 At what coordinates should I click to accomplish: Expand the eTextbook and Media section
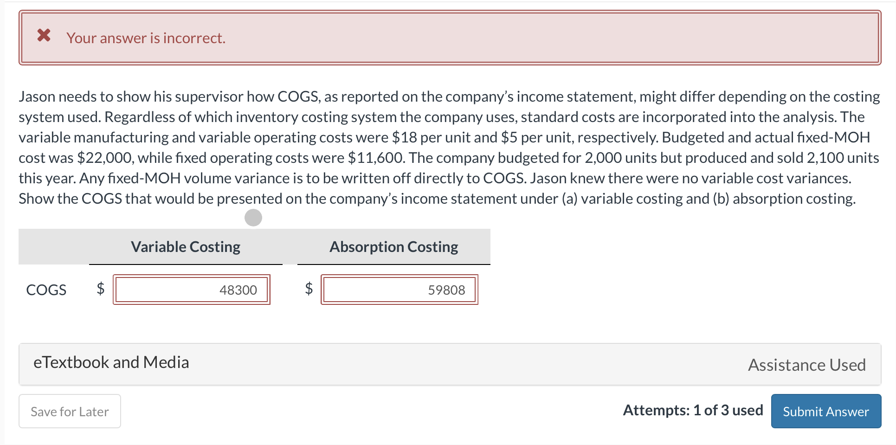click(111, 362)
